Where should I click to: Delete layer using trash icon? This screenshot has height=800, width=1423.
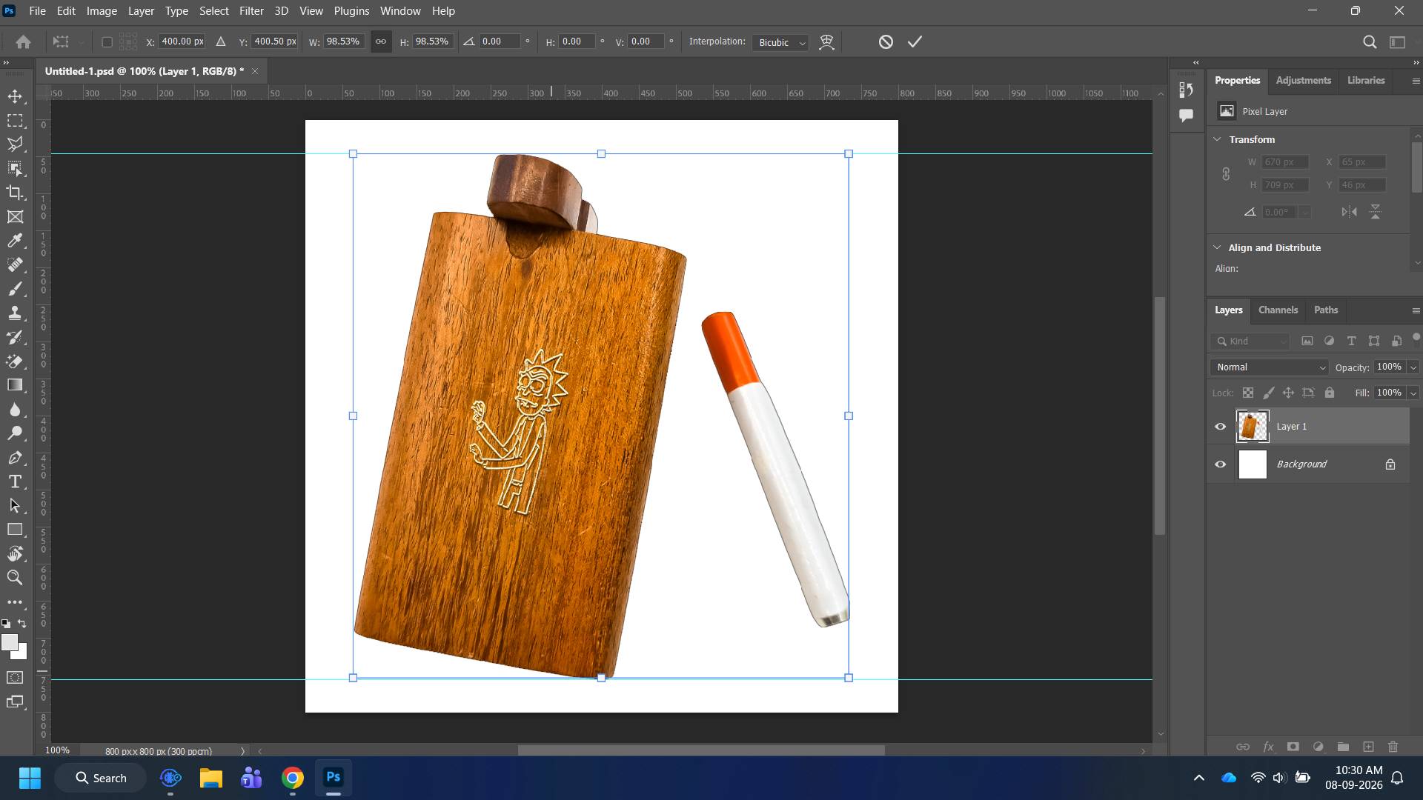coord(1393,747)
